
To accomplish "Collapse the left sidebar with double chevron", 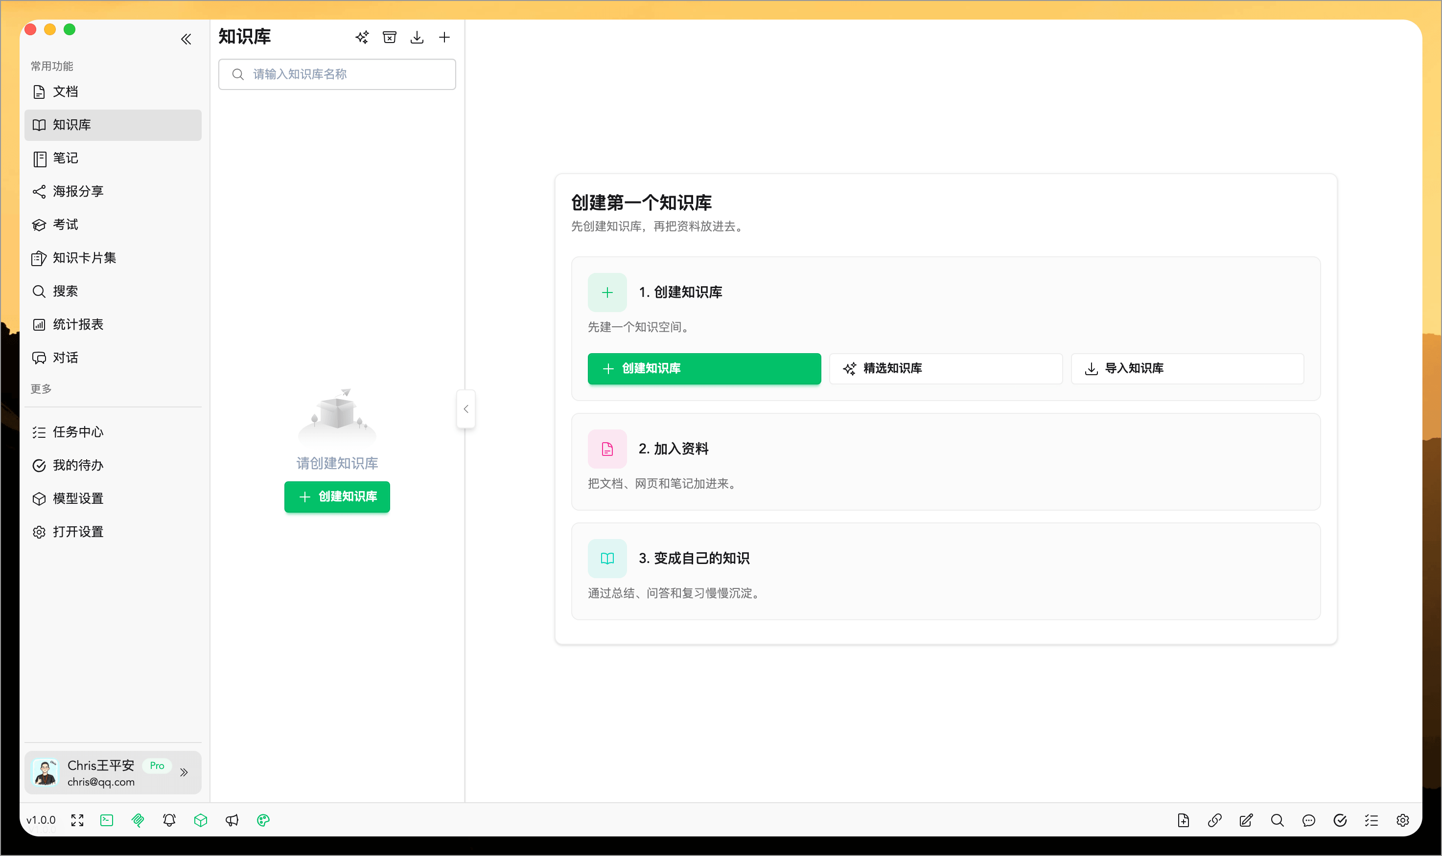I will point(186,38).
